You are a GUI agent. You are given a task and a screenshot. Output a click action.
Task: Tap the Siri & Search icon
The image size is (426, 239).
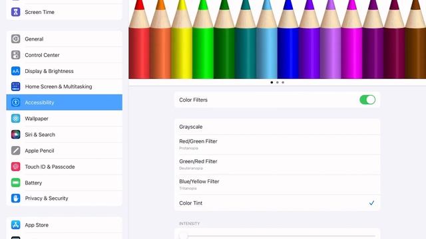pyautogui.click(x=15, y=134)
